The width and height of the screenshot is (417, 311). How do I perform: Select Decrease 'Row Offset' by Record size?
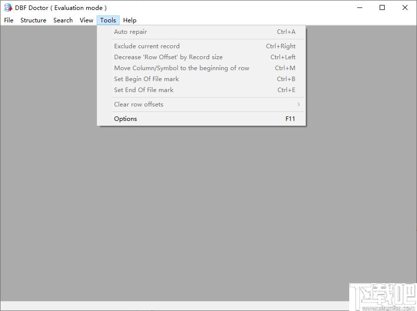[x=202, y=57]
